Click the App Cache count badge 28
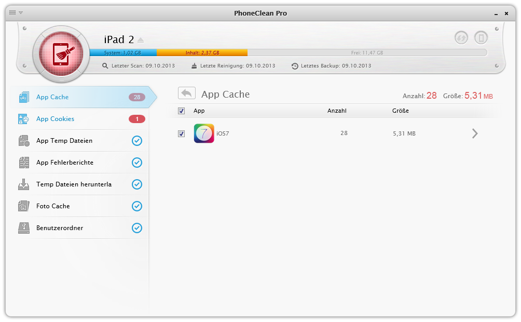Viewport: 521px width, 322px height. (137, 97)
